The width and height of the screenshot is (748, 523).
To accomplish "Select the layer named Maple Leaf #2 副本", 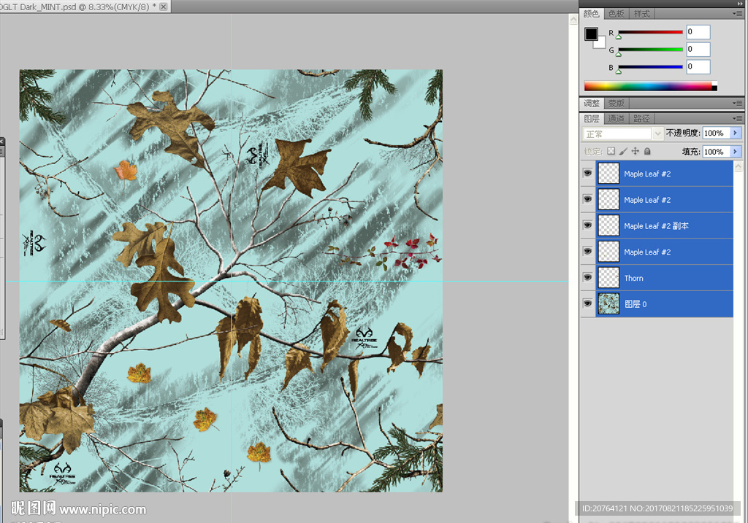I will [x=665, y=225].
